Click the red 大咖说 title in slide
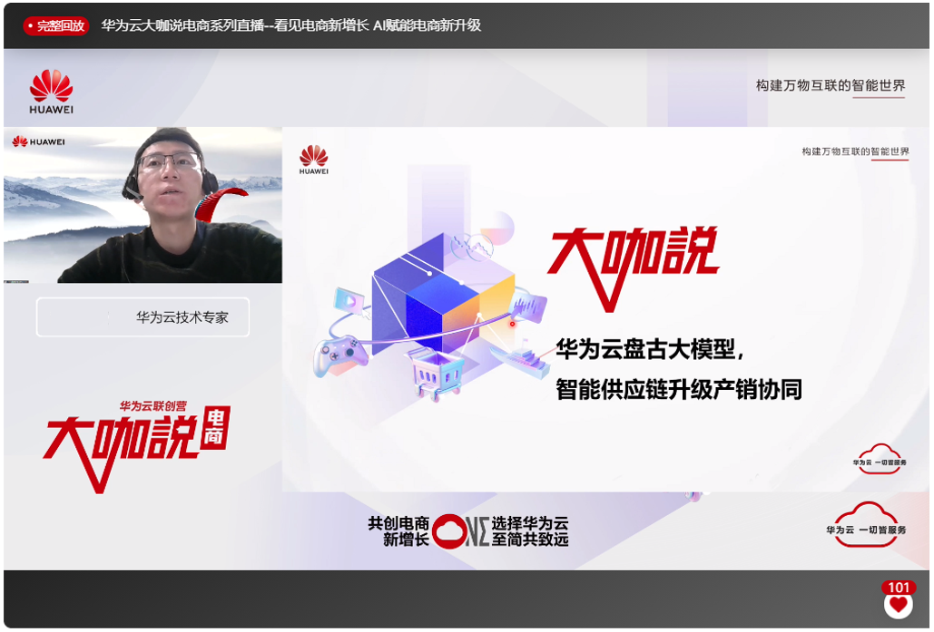The width and height of the screenshot is (934, 632). click(633, 268)
